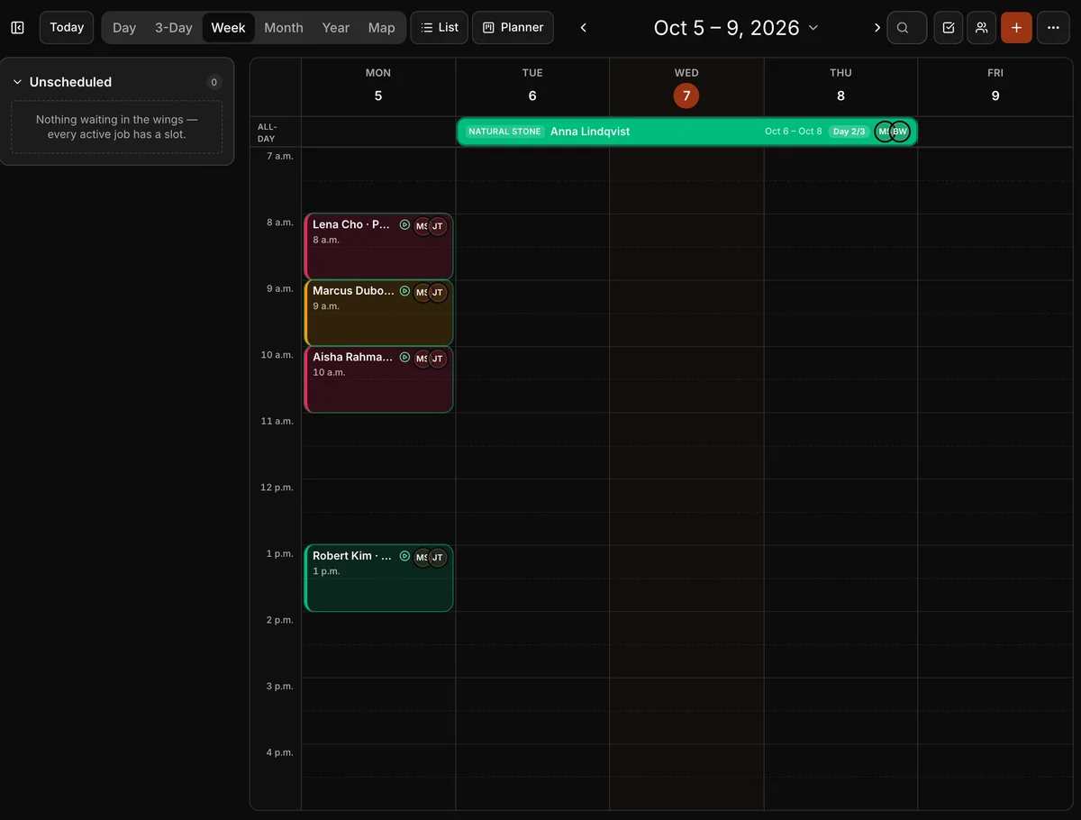
Task: Collapse the Unscheduled section chevron
Action: pyautogui.click(x=17, y=82)
